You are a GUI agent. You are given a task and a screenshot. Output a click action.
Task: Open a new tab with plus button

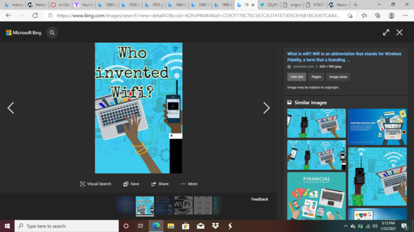tap(355, 5)
